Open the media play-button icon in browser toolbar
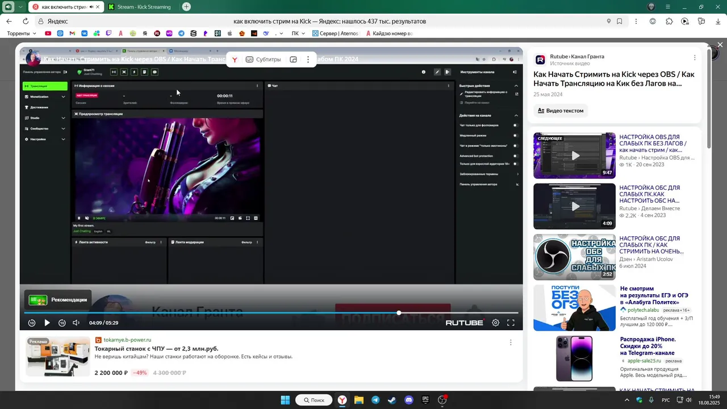Viewport: 727px width, 409px height. click(x=685, y=22)
